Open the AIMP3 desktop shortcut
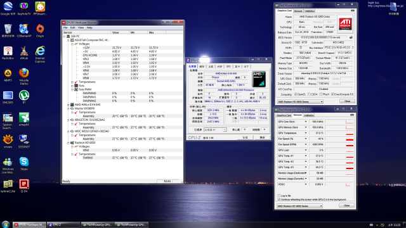This screenshot has width=406, height=228. (8, 75)
